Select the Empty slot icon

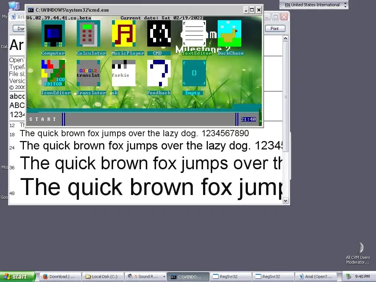[194, 73]
